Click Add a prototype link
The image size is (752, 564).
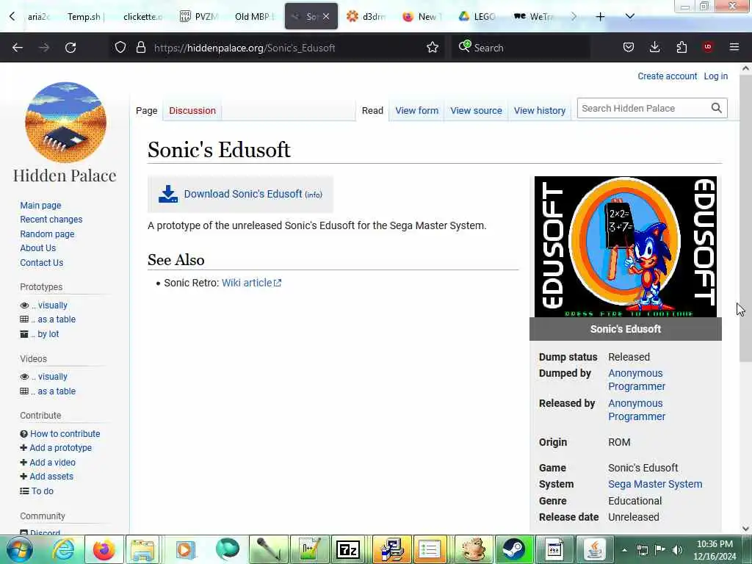click(60, 448)
